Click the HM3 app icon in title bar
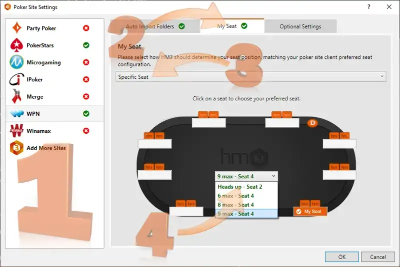The height and width of the screenshot is (267, 400). pyautogui.click(x=7, y=7)
